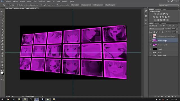Click the zoom-out magnifier in options bar
The height and width of the screenshot is (101, 180).
[x=13, y=5]
